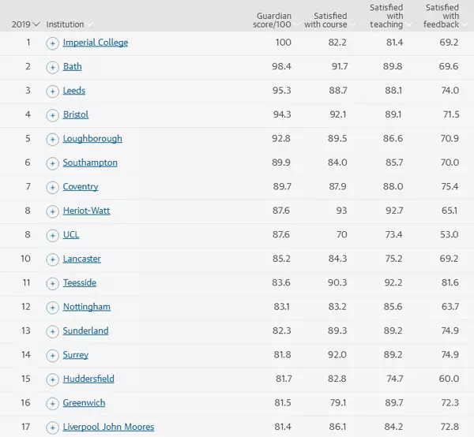Click the plus icon beside Bristol
Image resolution: width=474 pixels, height=437 pixels.
point(52,115)
